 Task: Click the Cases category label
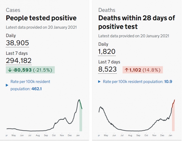(13, 10)
